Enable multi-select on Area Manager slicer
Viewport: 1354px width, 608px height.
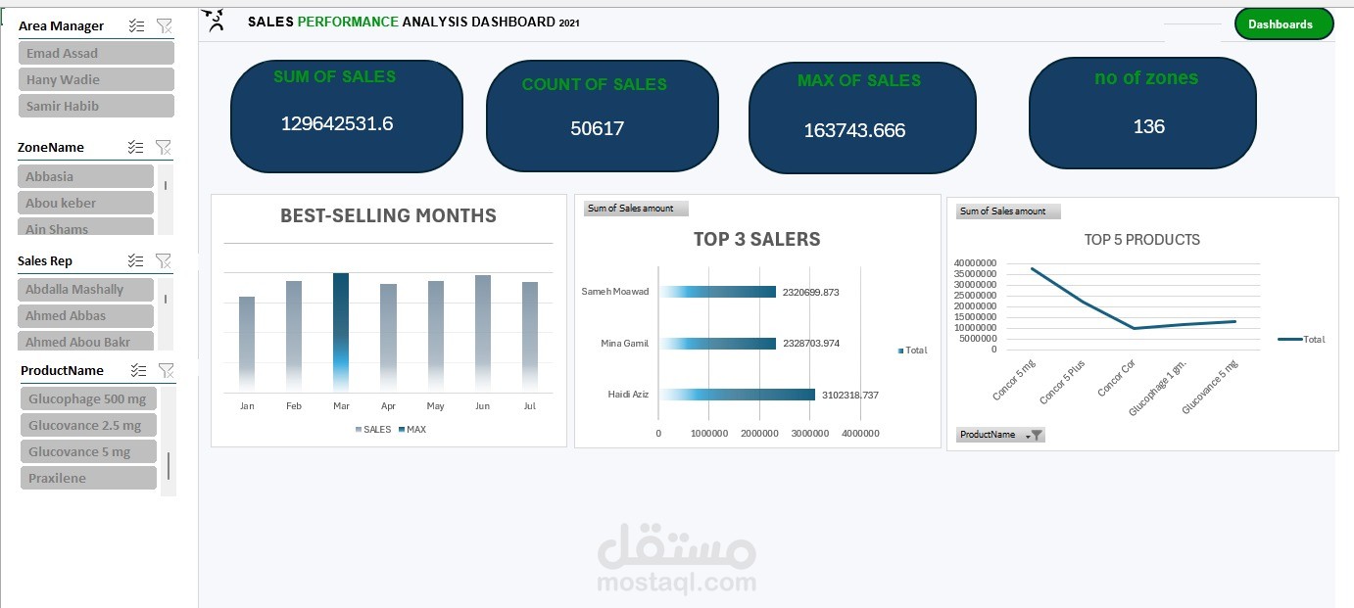136,25
